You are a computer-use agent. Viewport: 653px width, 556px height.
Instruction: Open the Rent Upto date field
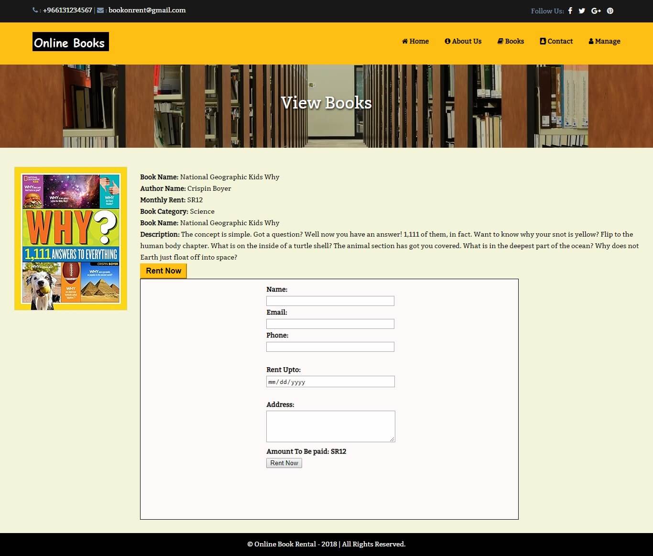coord(330,382)
